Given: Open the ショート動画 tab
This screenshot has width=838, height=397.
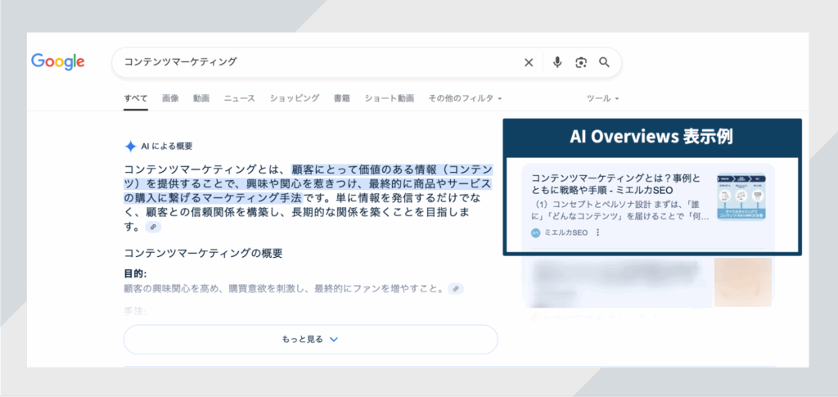Looking at the screenshot, I should tap(390, 98).
